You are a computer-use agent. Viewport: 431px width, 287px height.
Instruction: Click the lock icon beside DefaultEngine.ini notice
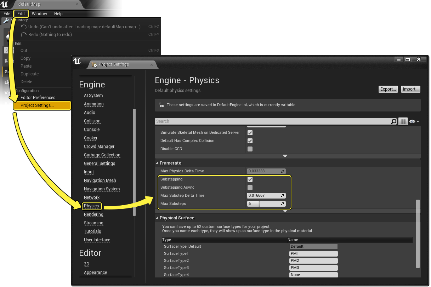(x=161, y=105)
